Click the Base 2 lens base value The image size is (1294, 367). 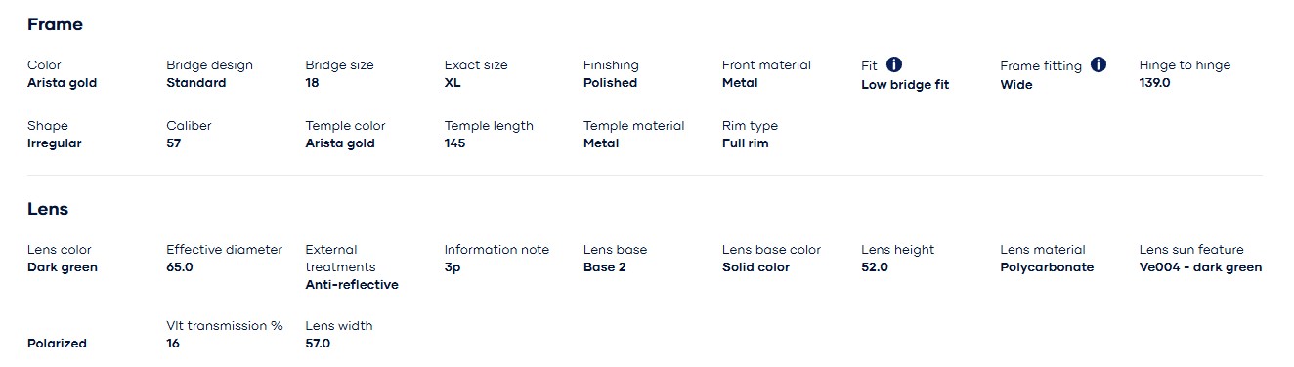[605, 267]
